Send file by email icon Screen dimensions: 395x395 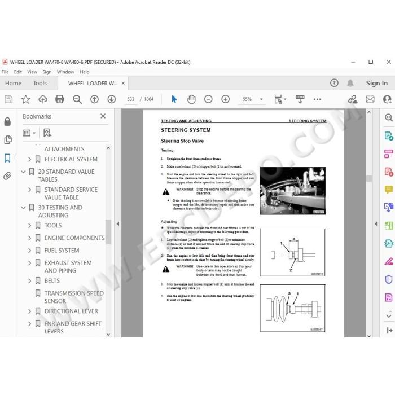click(370, 99)
